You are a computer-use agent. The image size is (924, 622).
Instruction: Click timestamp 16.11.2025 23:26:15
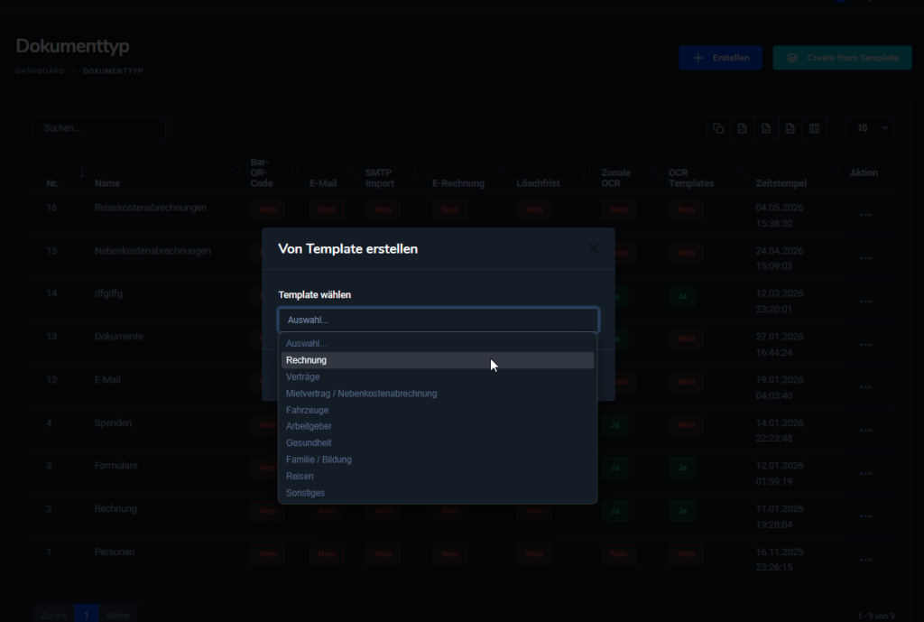(780, 560)
